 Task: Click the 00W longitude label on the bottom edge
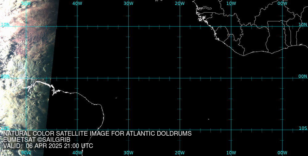(x=282, y=153)
